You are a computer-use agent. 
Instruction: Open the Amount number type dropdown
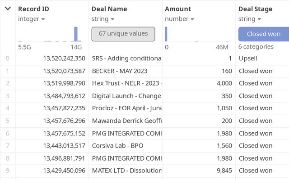(x=192, y=19)
